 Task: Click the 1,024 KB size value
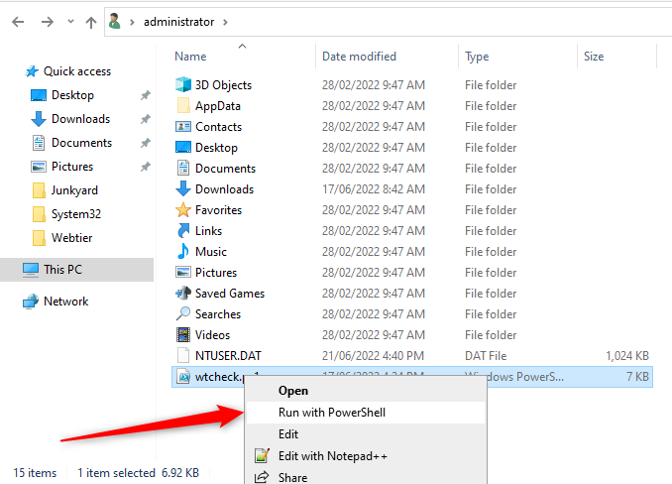click(627, 356)
